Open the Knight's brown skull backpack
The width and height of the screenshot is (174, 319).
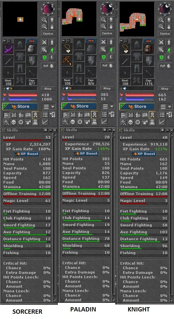click(x=148, y=49)
